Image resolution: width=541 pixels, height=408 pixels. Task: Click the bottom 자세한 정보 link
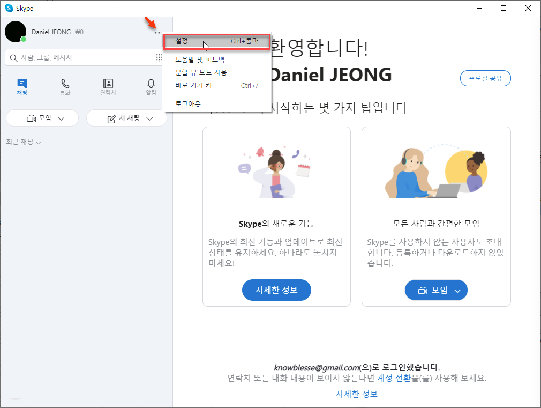coord(356,394)
